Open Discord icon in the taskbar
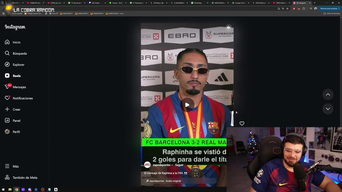 pos(30,190)
